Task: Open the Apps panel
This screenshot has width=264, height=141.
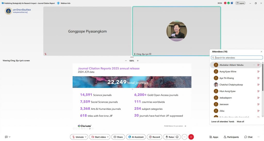Action: (214, 137)
